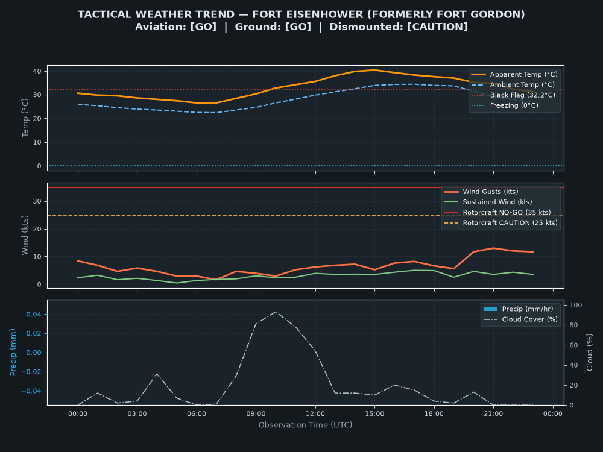Click the 'Apparent Temp (°C)' legend label
Image resolution: width=603 pixels, height=452 pixels.
(523, 74)
